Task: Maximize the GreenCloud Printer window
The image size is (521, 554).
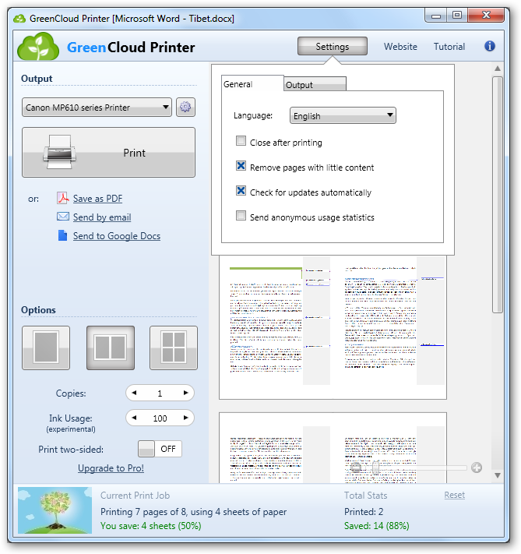Action: pyautogui.click(x=457, y=15)
